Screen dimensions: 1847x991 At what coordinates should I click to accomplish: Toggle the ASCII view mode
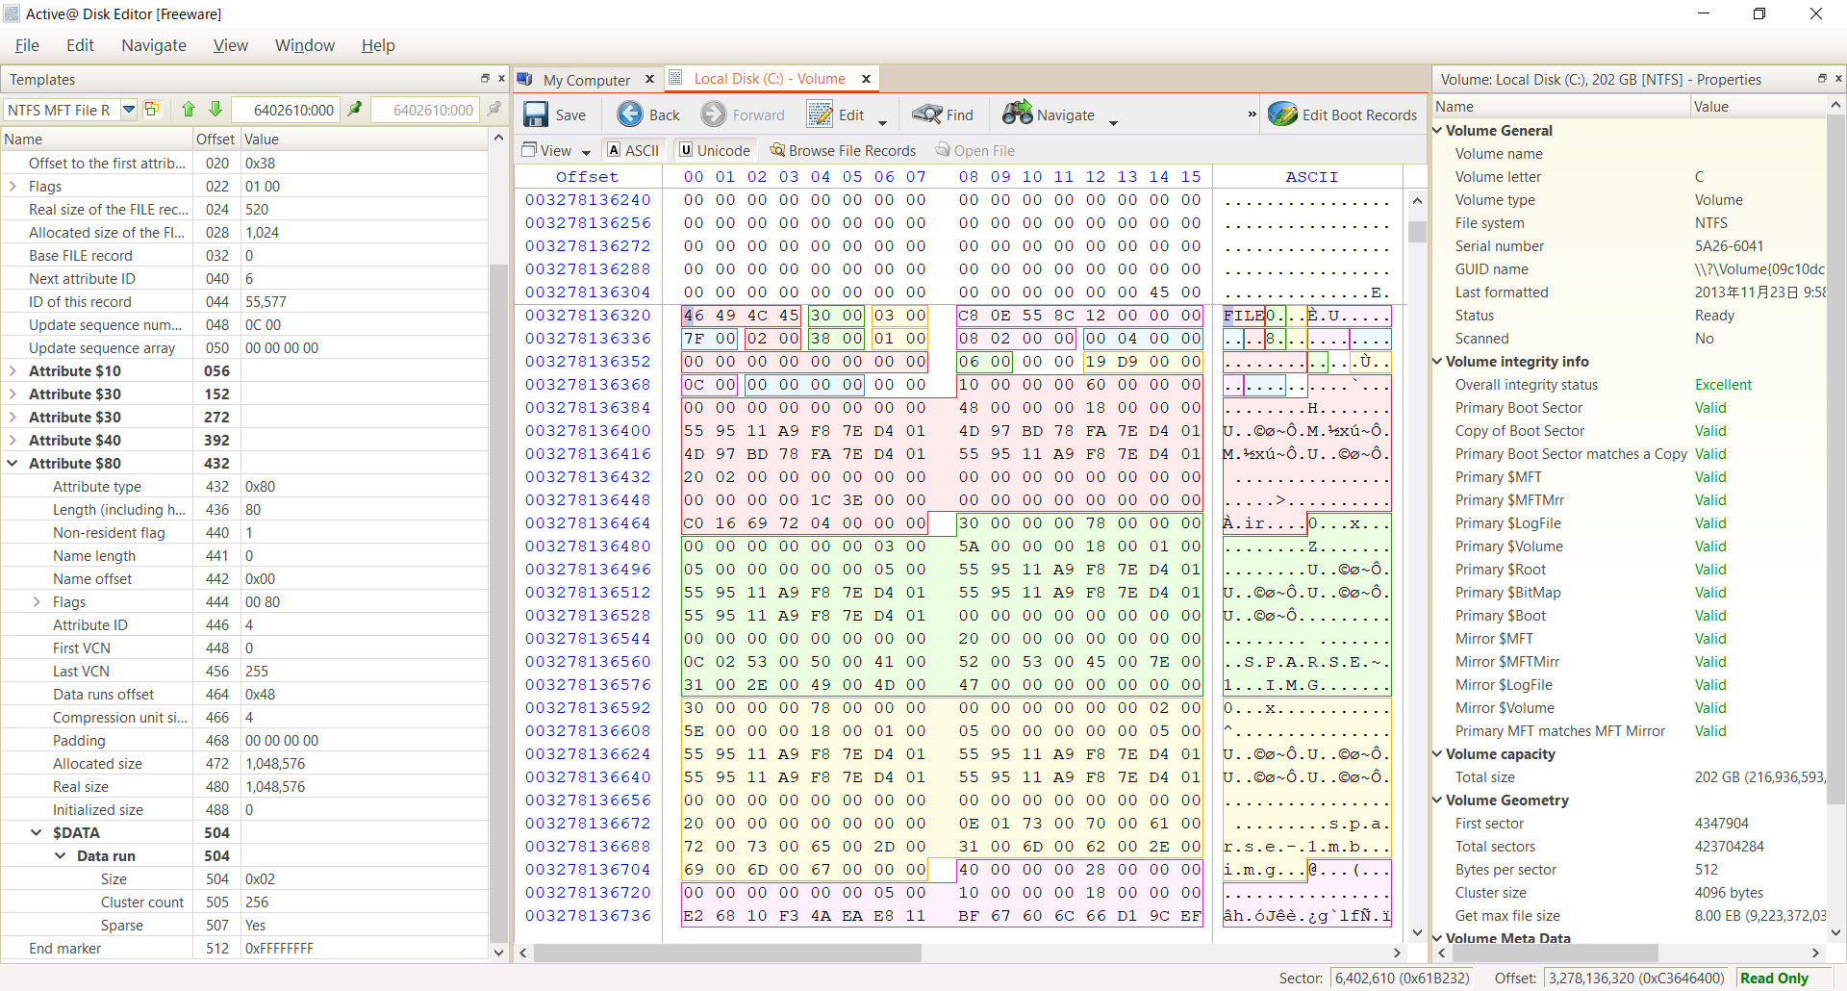[633, 150]
